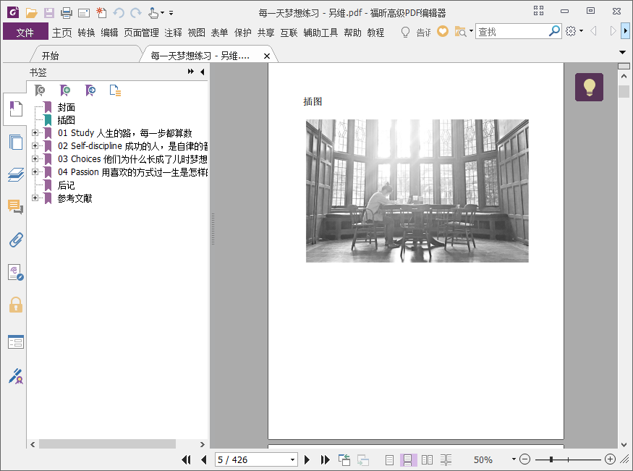Expand the 01 Study bookmark
This screenshot has width=633, height=471.
click(x=35, y=133)
